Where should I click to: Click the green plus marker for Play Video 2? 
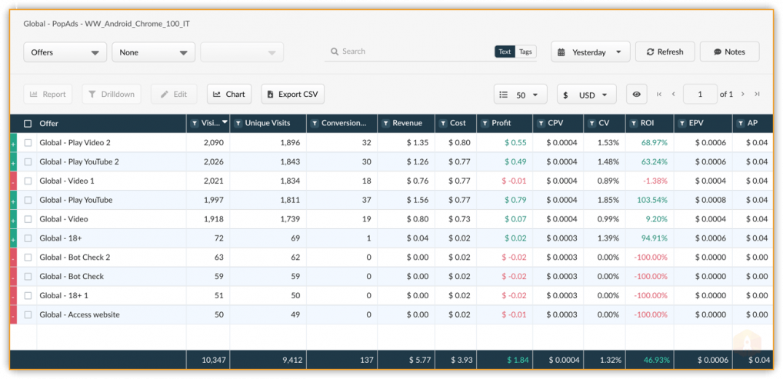[x=13, y=143]
